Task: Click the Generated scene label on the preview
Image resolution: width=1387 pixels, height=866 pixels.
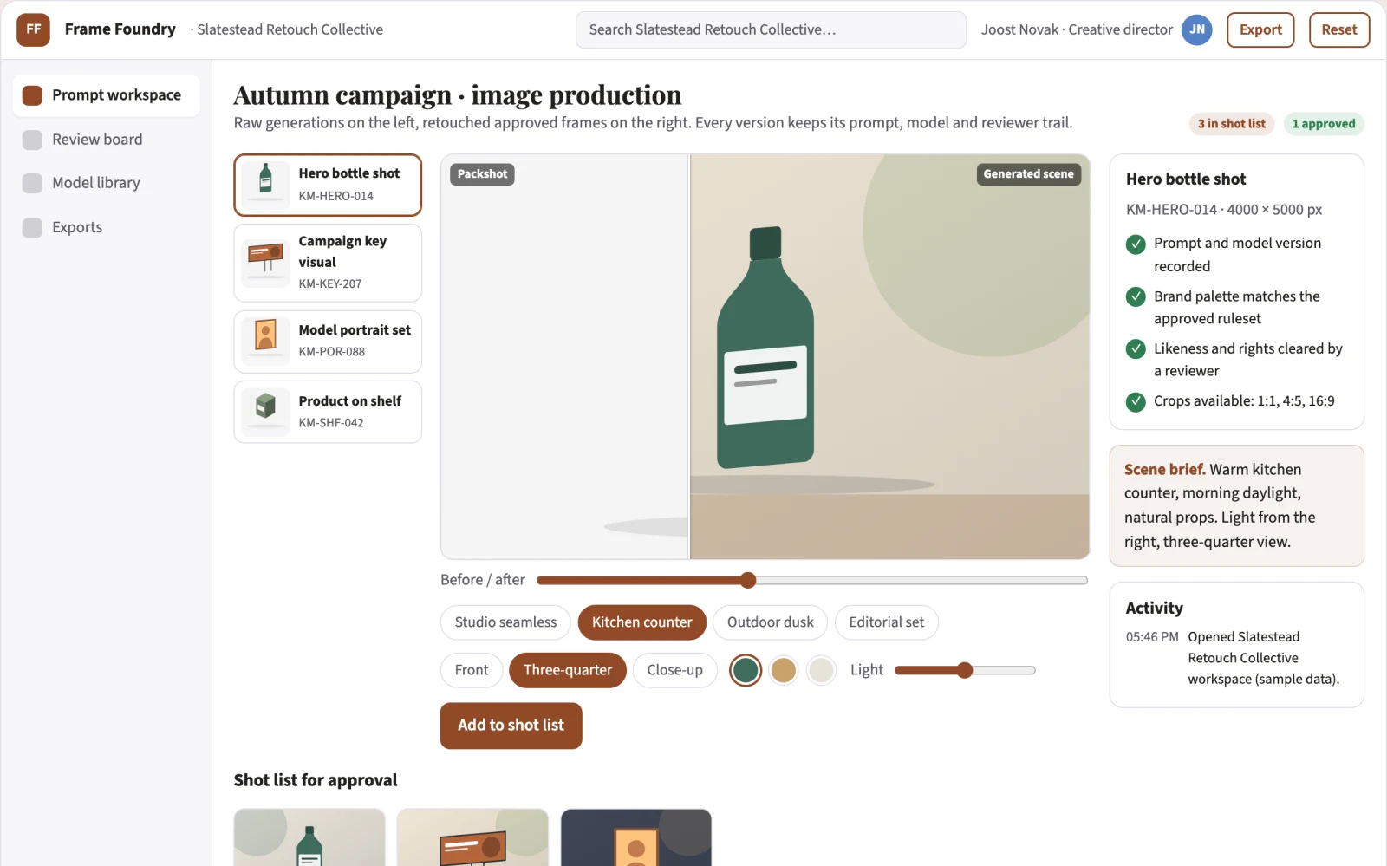Action: pos(1028,174)
